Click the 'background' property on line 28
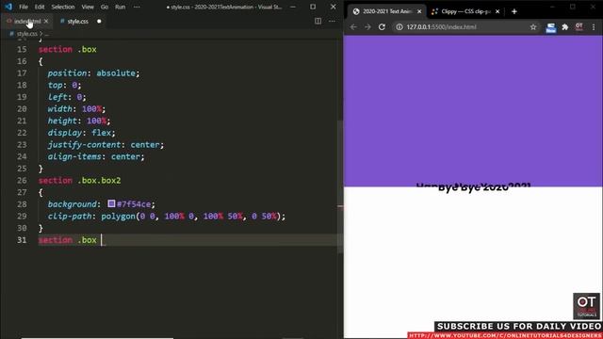603x339 pixels. pos(72,204)
